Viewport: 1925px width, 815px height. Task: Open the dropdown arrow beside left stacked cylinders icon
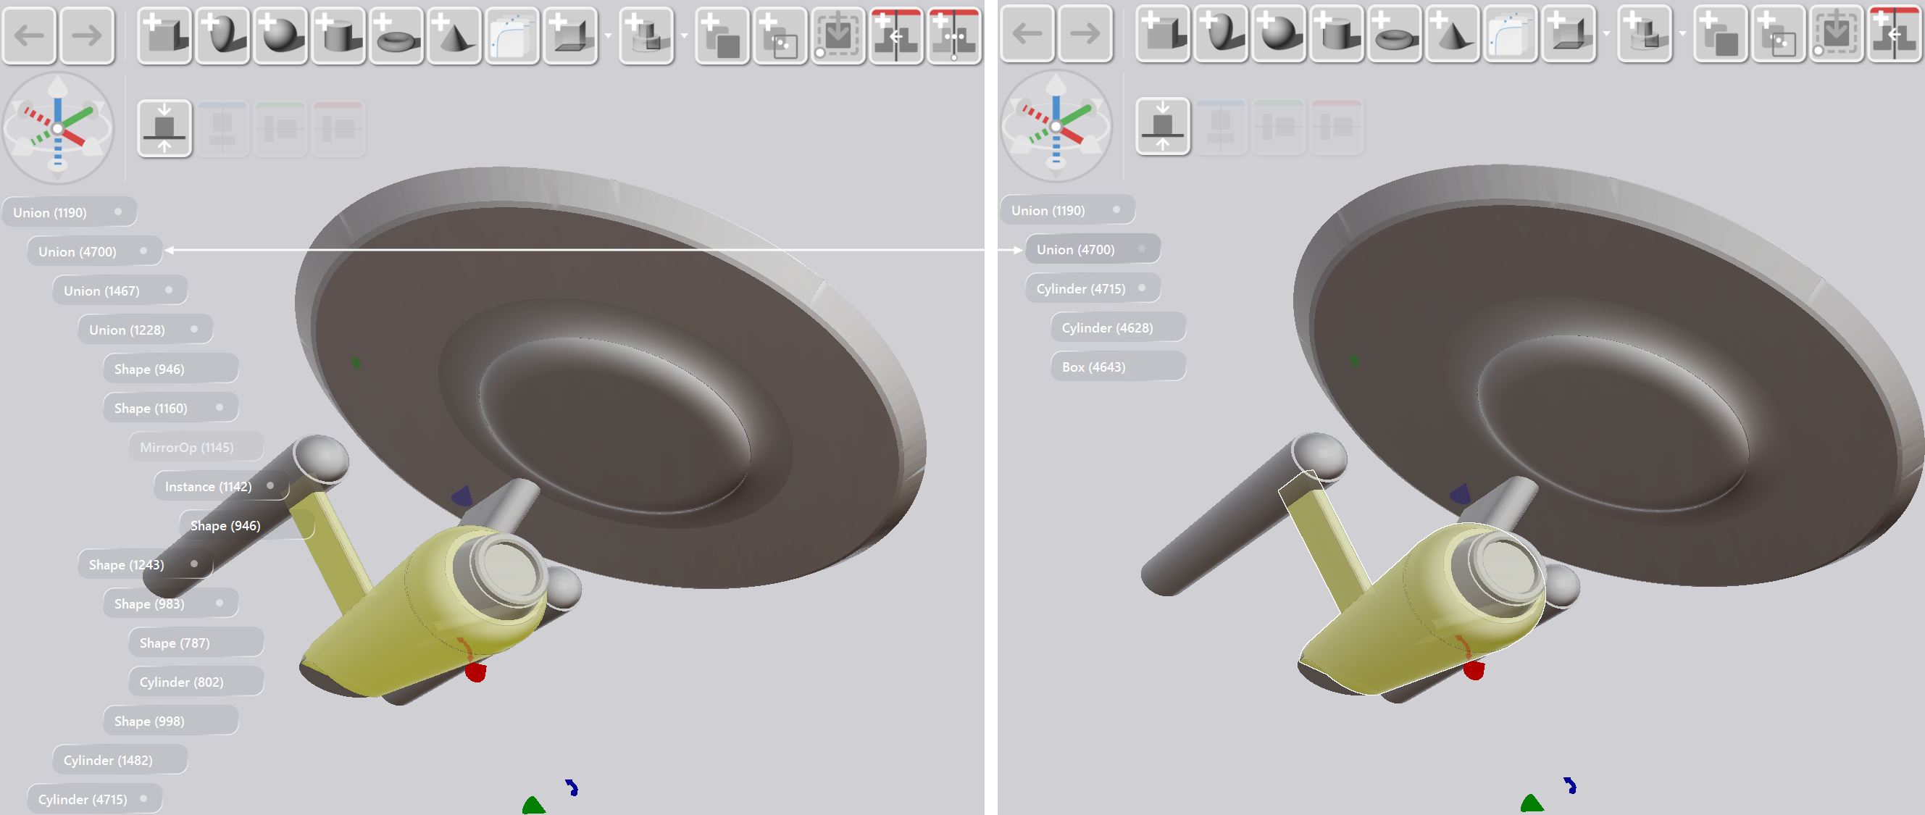click(x=685, y=35)
